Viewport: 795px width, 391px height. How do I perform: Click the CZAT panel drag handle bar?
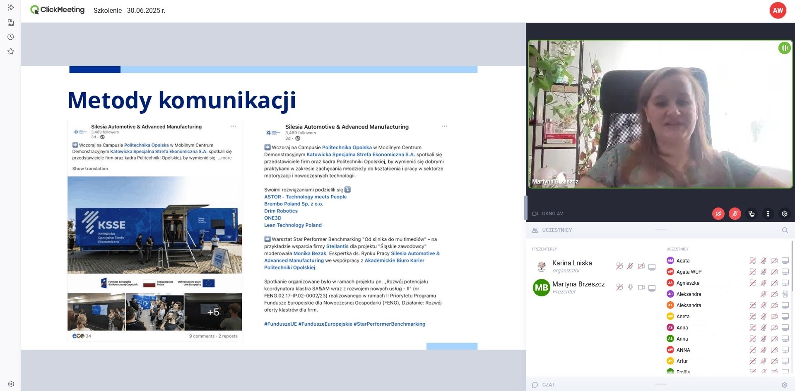point(661,384)
